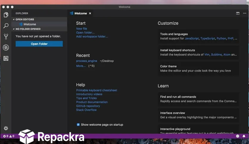Collapse the Open Editors section
249x144 pixels.
[39, 19]
